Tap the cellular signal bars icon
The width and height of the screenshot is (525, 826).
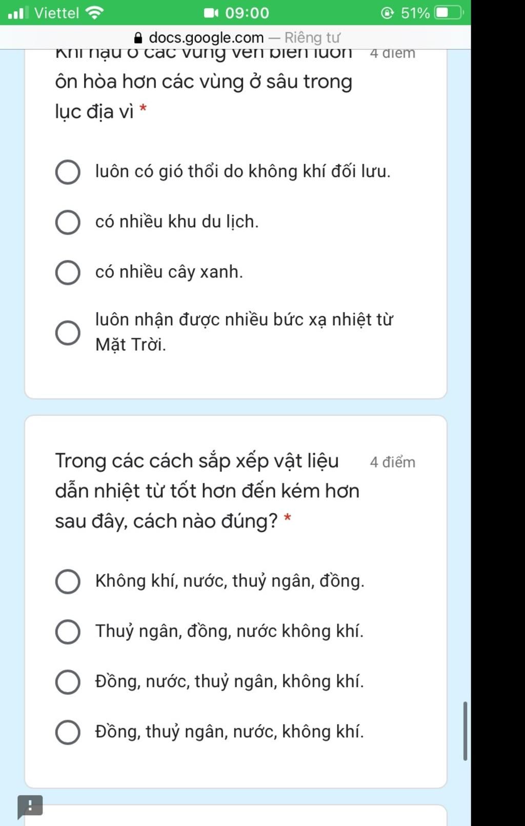click(18, 13)
